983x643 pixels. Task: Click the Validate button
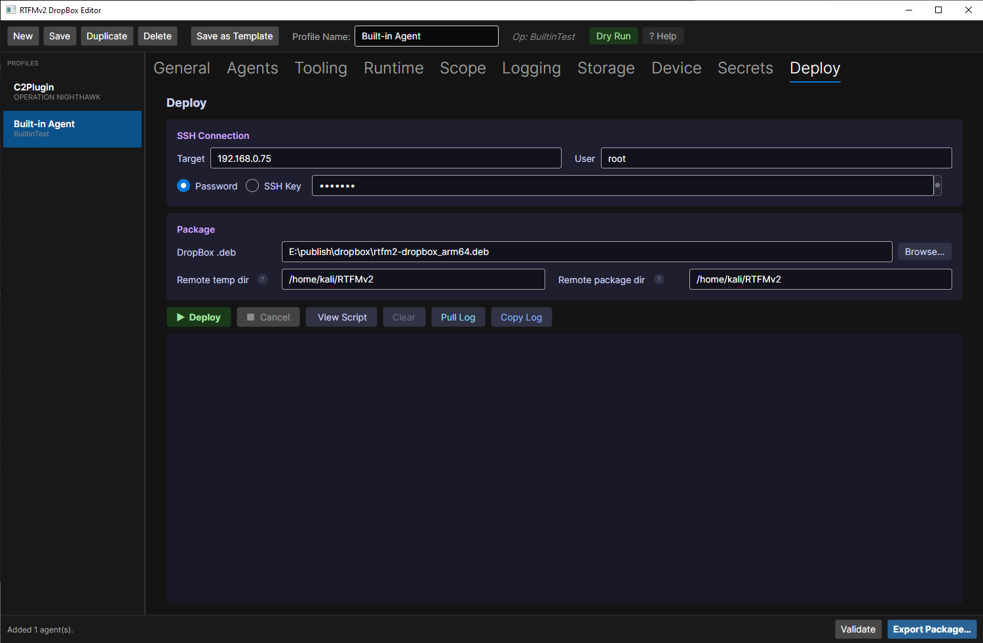[858, 629]
